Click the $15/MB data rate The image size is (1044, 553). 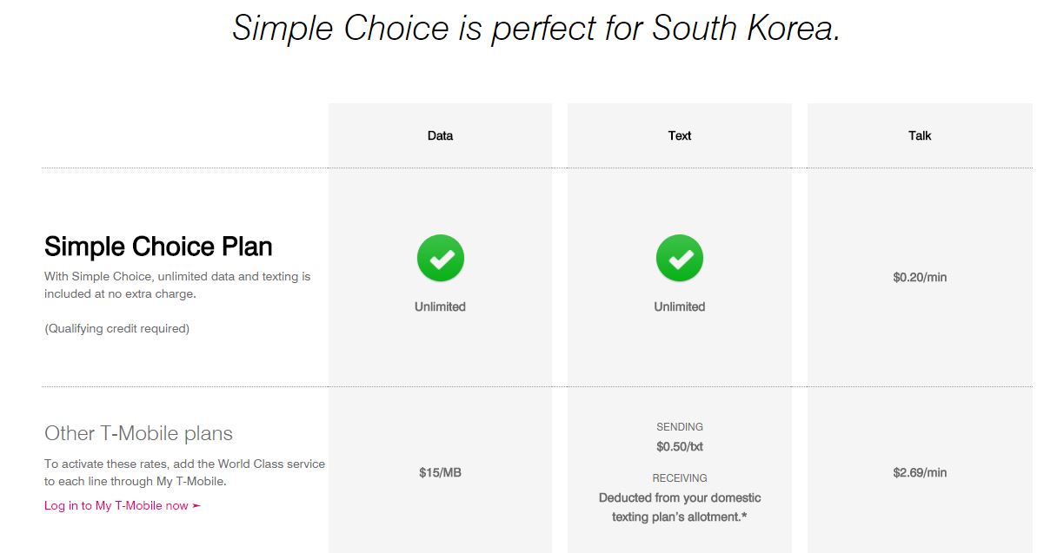[440, 473]
